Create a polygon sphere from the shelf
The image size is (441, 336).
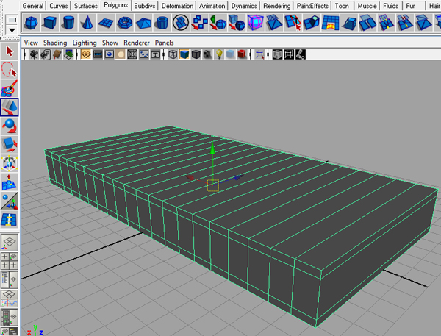(x=31, y=24)
